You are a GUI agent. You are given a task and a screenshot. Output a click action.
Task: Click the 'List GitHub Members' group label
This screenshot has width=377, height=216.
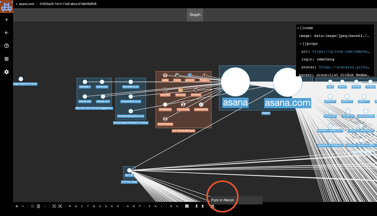(x=184, y=131)
